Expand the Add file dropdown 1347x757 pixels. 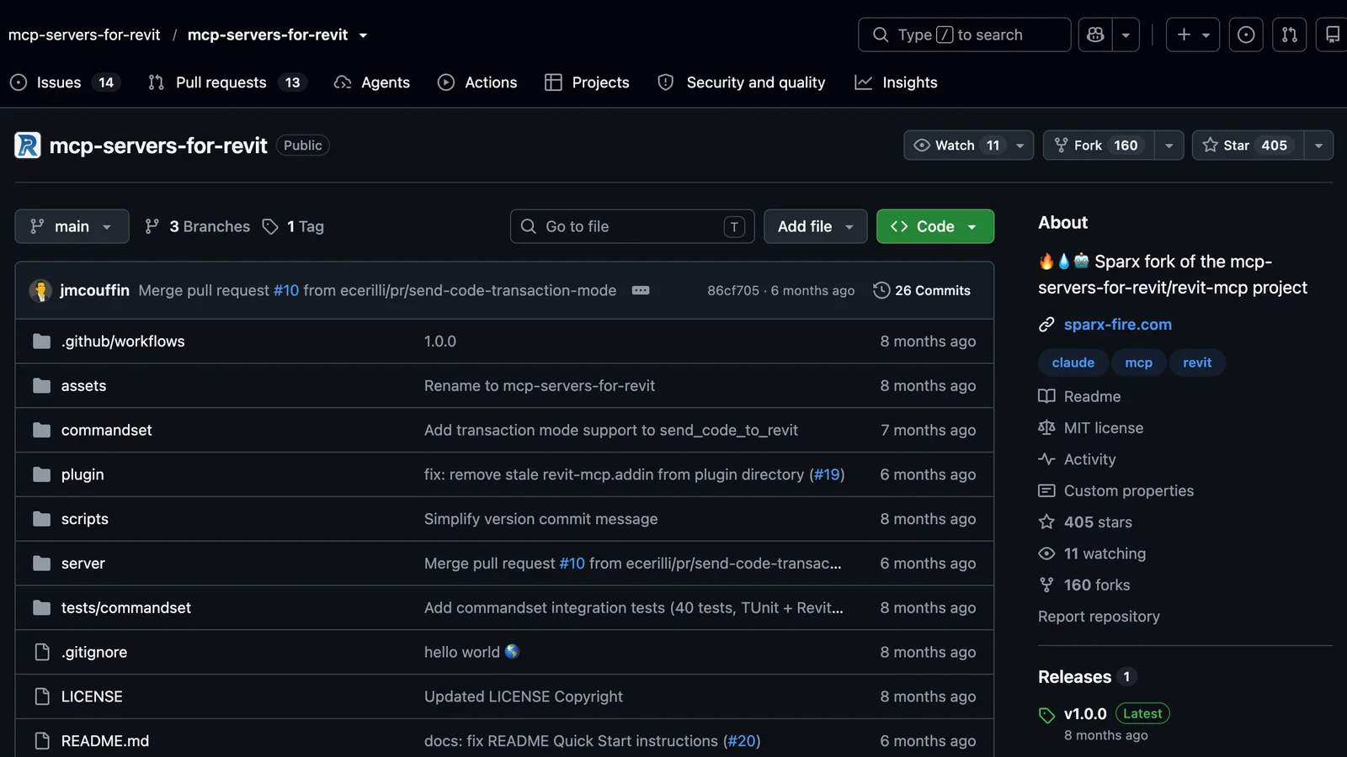pos(815,226)
